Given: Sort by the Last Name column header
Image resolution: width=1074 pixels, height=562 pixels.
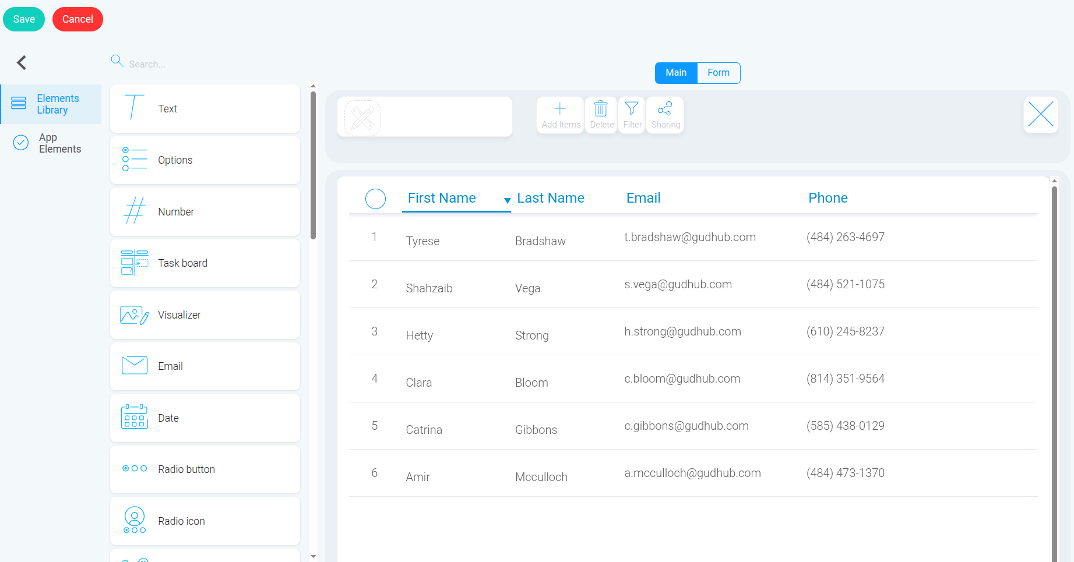Looking at the screenshot, I should point(551,198).
